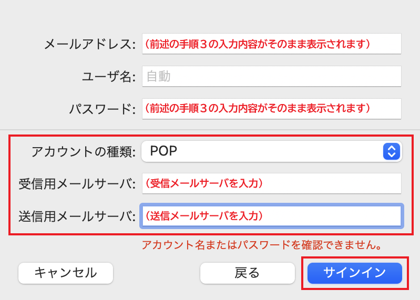Click the パスワード label
420x300 pixels.
103,109
